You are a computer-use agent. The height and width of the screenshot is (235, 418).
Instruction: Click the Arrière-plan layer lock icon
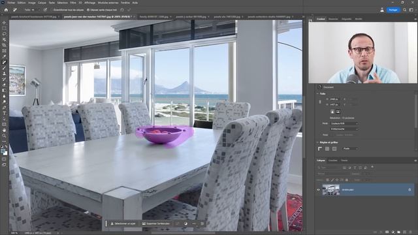pyautogui.click(x=410, y=190)
